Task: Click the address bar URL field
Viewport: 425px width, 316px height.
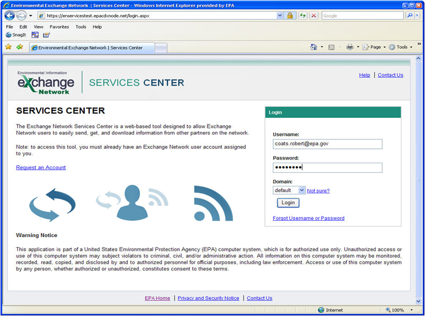Action: click(x=157, y=15)
